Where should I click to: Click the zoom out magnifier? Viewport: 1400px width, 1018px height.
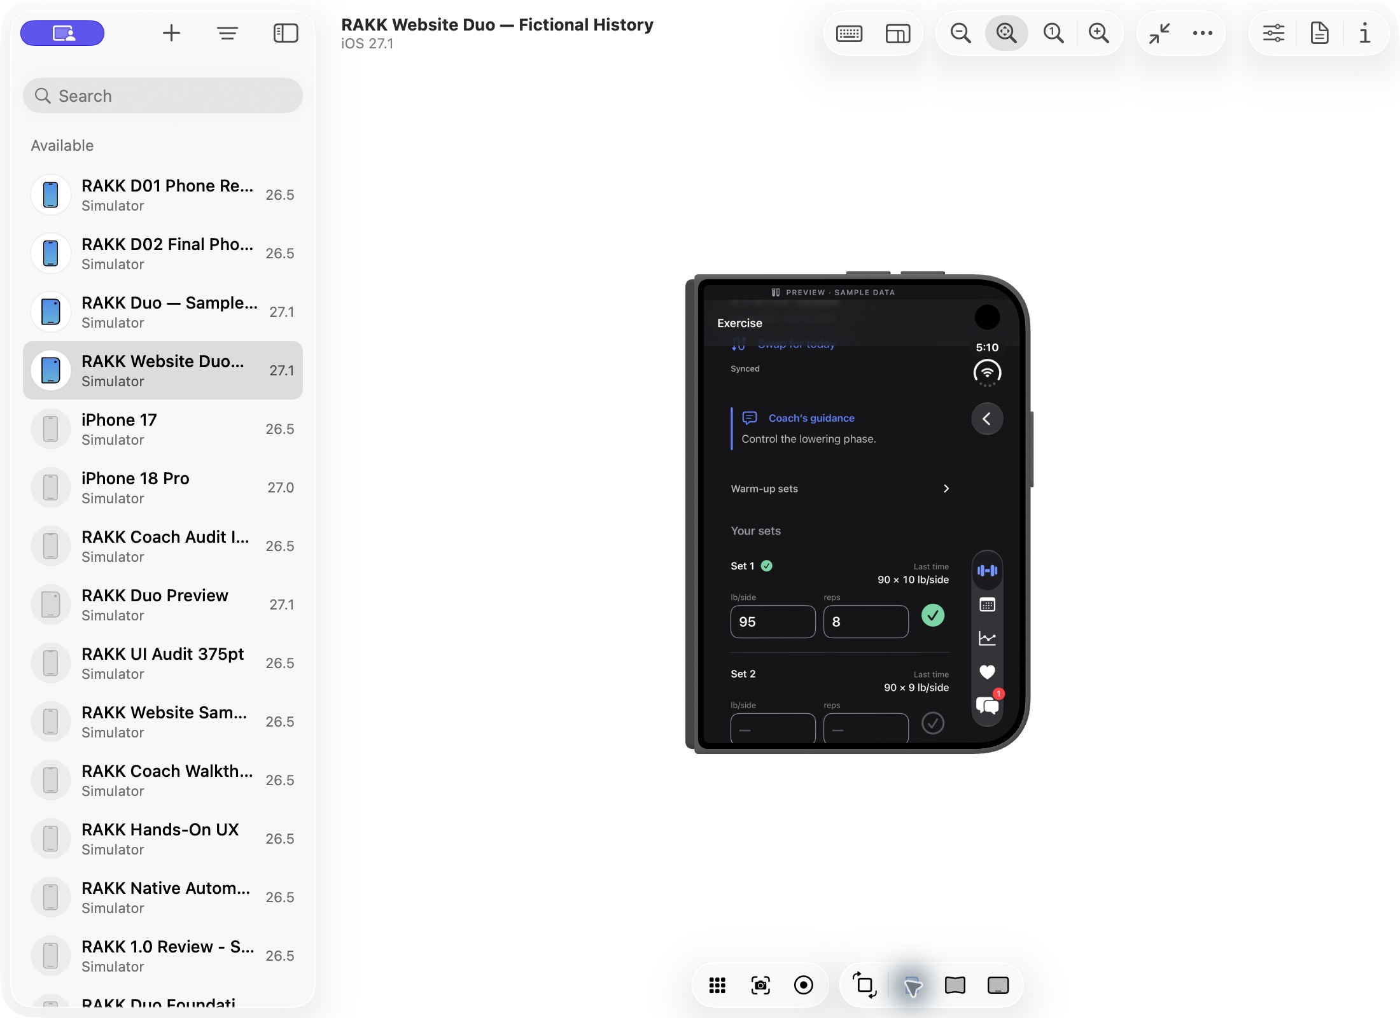(x=960, y=33)
